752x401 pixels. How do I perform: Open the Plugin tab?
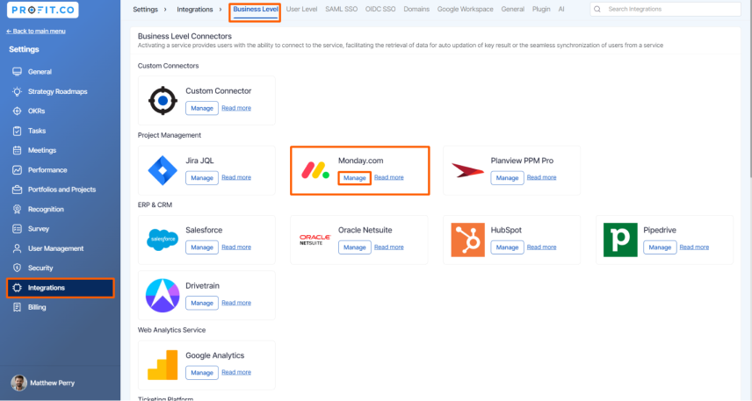coord(541,9)
